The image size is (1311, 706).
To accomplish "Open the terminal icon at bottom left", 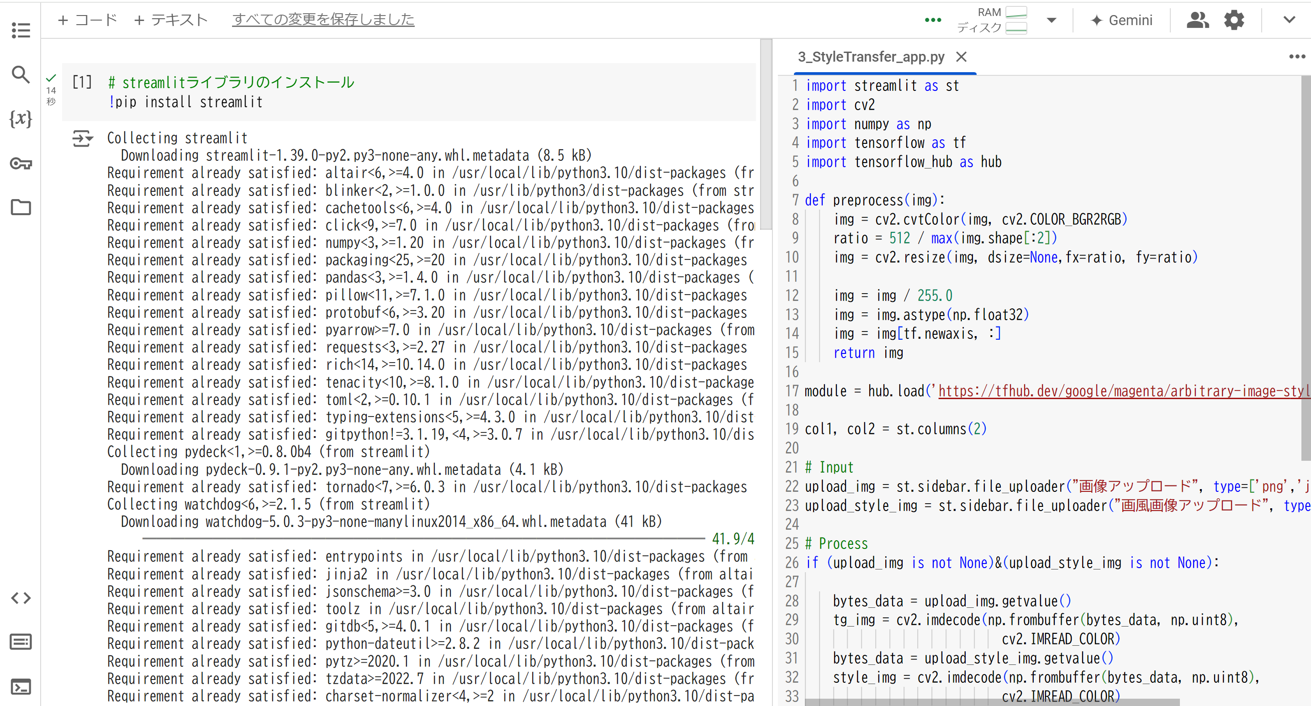I will point(21,687).
